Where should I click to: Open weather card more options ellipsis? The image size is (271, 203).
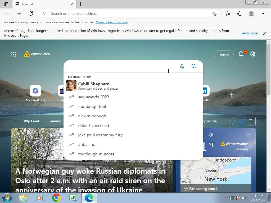tap(248, 134)
